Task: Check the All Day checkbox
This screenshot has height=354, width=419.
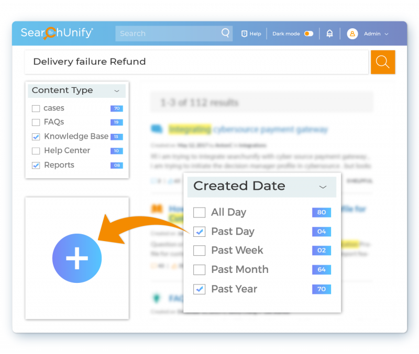Action: click(200, 213)
